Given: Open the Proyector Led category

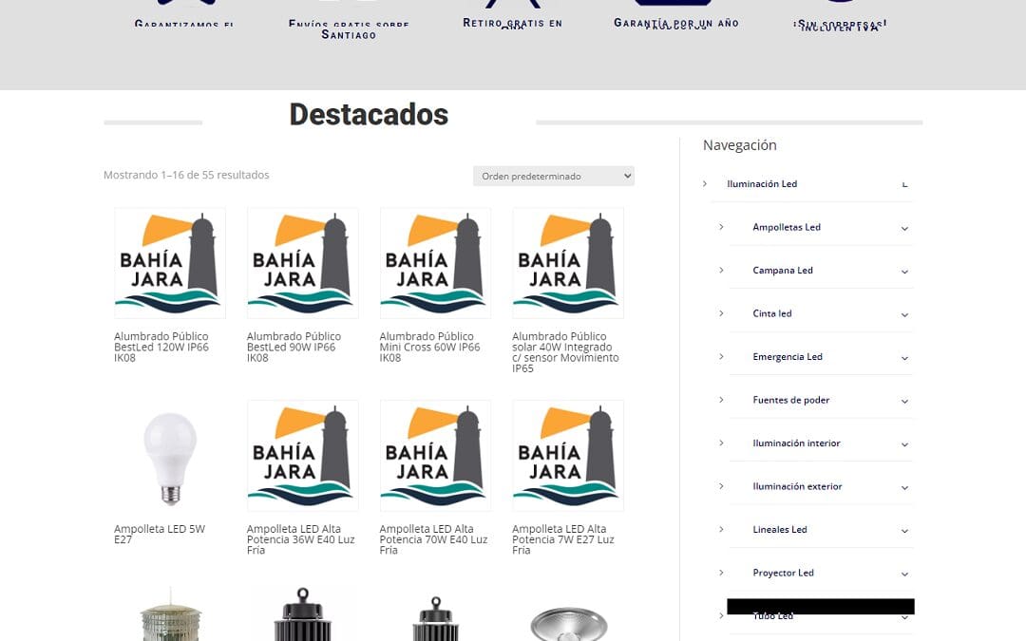Looking at the screenshot, I should click(783, 573).
